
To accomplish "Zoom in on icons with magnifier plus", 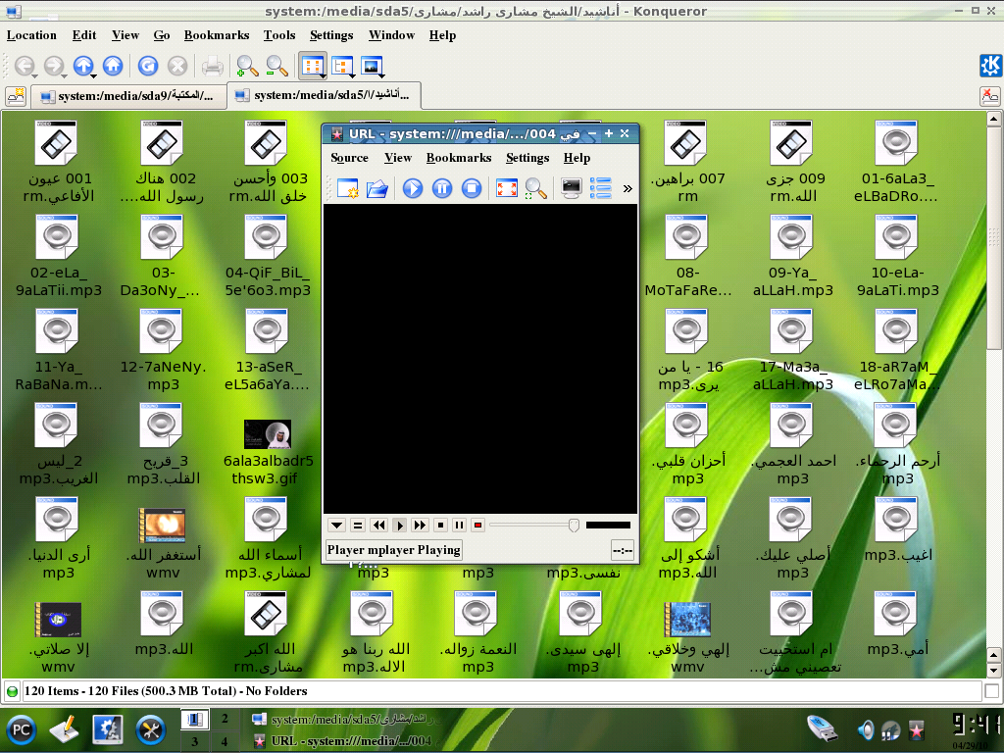I will tap(247, 66).
